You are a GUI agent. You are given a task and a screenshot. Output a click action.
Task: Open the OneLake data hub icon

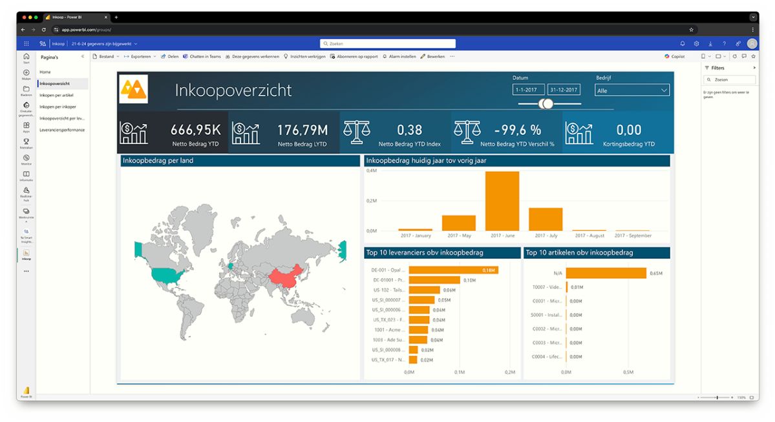[x=27, y=107]
